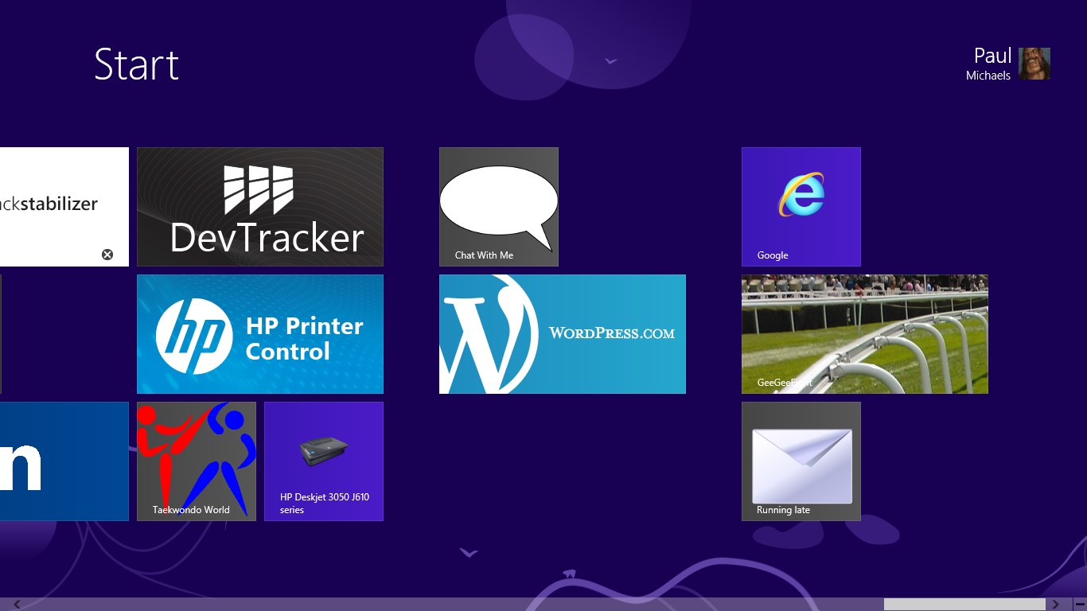Click the Start heading text
The width and height of the screenshot is (1087, 611).
136,64
